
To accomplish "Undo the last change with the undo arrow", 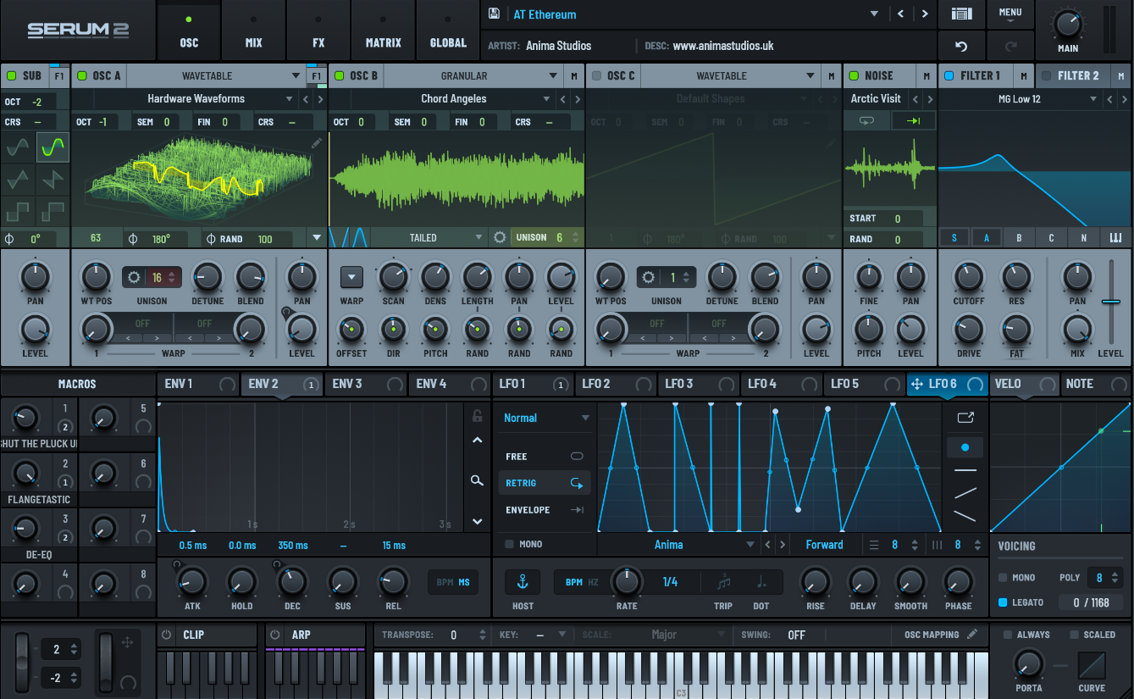I will (x=961, y=46).
